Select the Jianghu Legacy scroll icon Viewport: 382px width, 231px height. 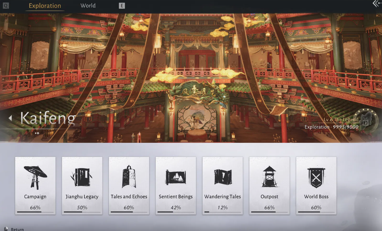click(82, 177)
